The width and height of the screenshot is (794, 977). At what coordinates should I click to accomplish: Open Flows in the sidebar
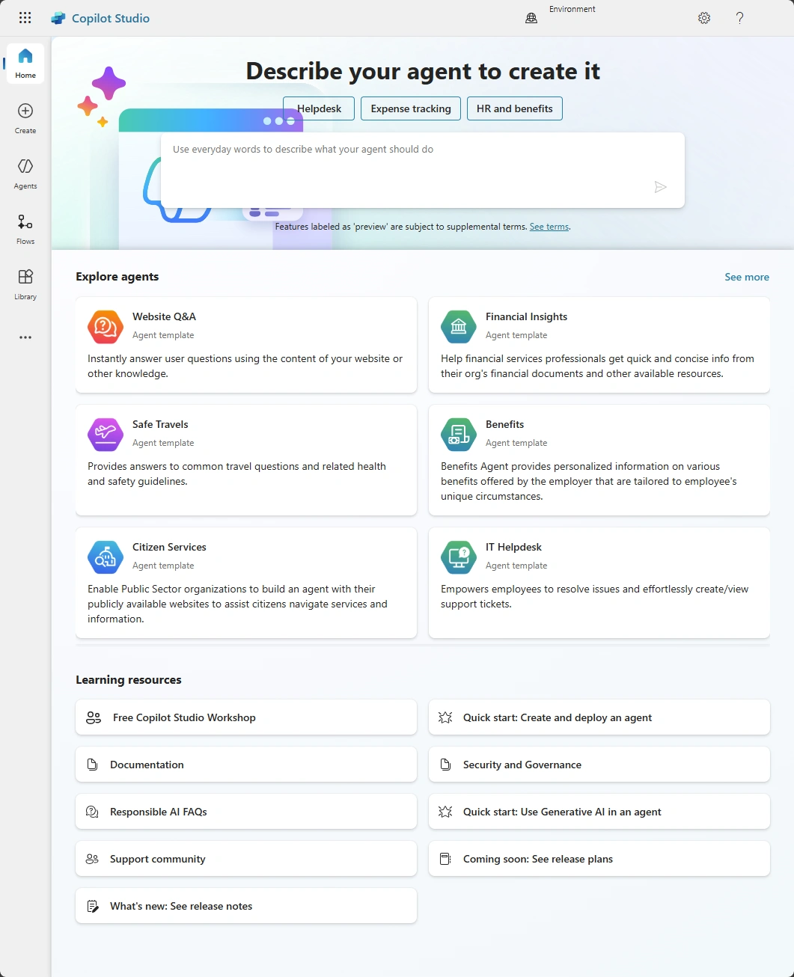[25, 229]
